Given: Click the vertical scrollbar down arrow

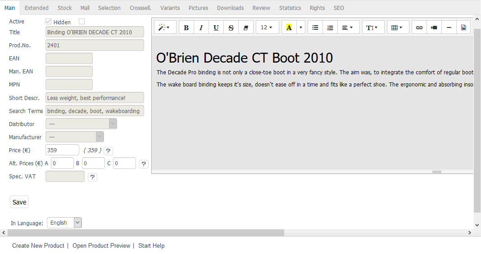Looking at the screenshot, I should [477, 225].
